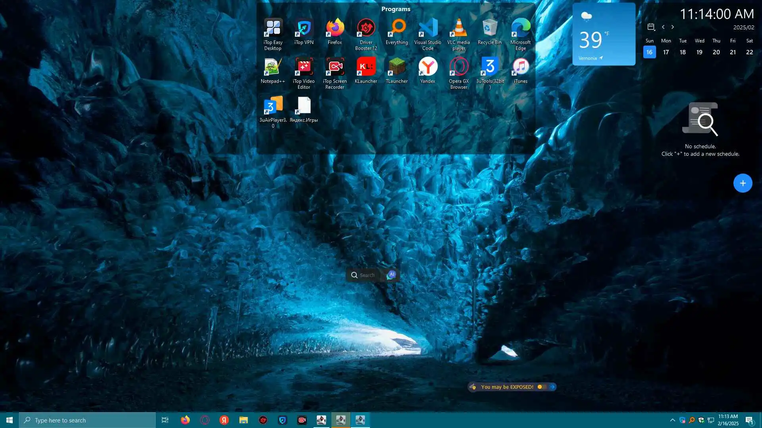762x428 pixels.
Task: Click the blue arrow on EXPOSED banner
Action: click(x=552, y=387)
